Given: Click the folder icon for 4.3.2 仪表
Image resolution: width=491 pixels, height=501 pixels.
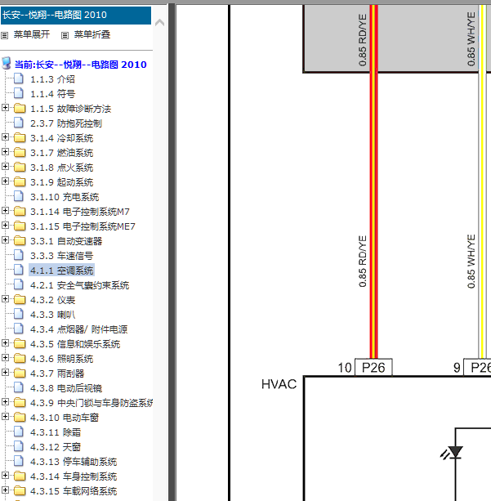Looking at the screenshot, I should (20, 300).
